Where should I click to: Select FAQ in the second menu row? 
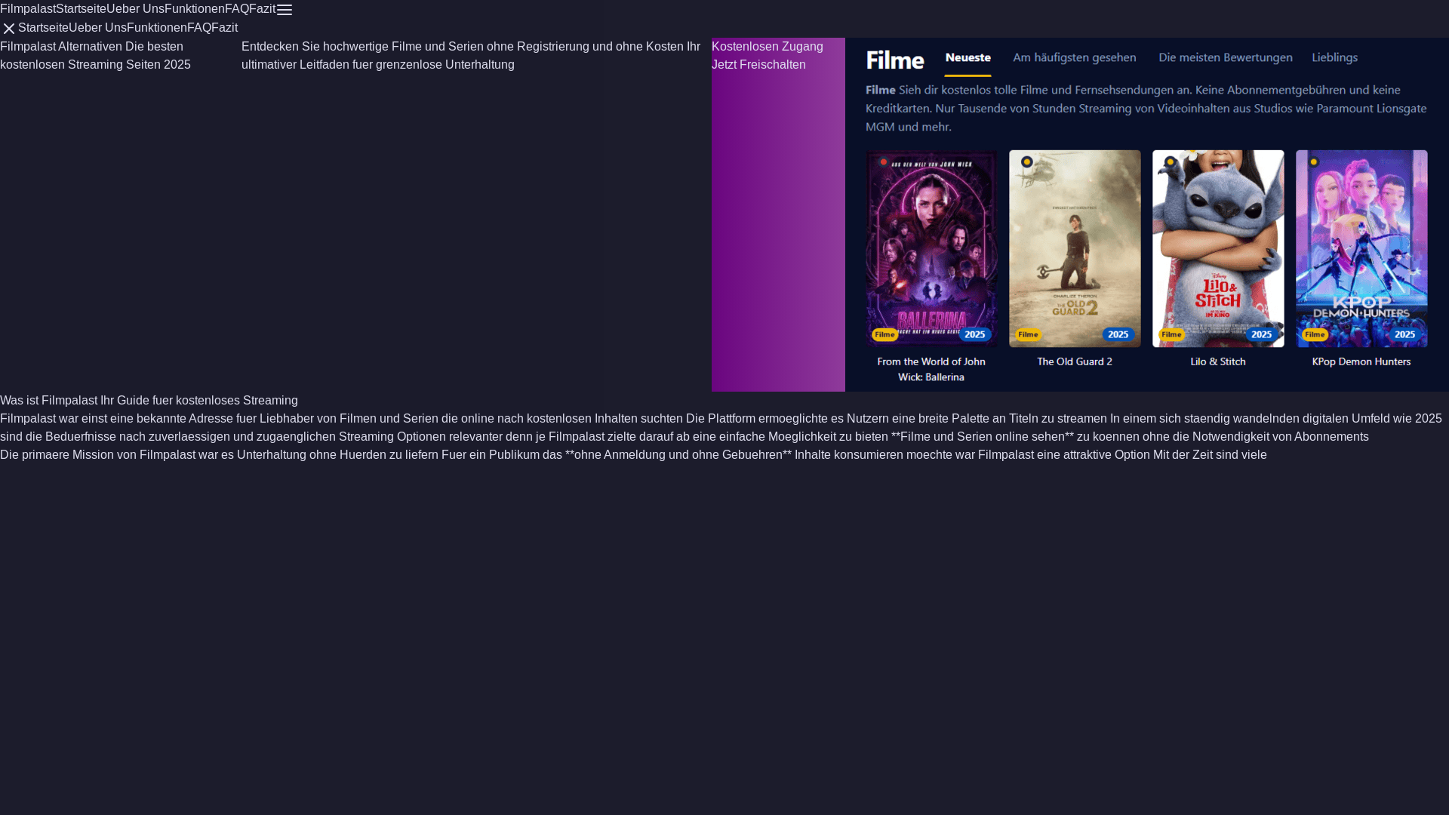(x=199, y=28)
